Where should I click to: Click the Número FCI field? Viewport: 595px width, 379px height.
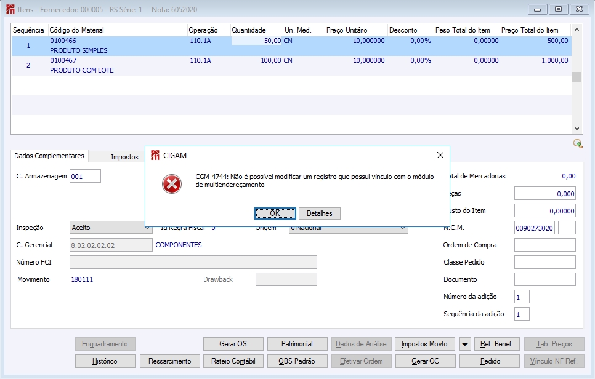pos(193,262)
